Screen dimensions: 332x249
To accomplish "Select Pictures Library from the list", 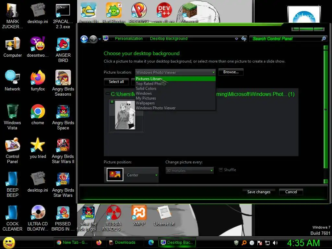I will [175, 79].
